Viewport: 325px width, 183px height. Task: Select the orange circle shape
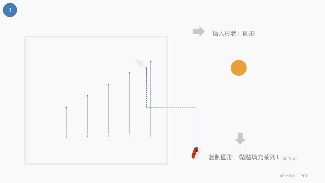tap(239, 68)
